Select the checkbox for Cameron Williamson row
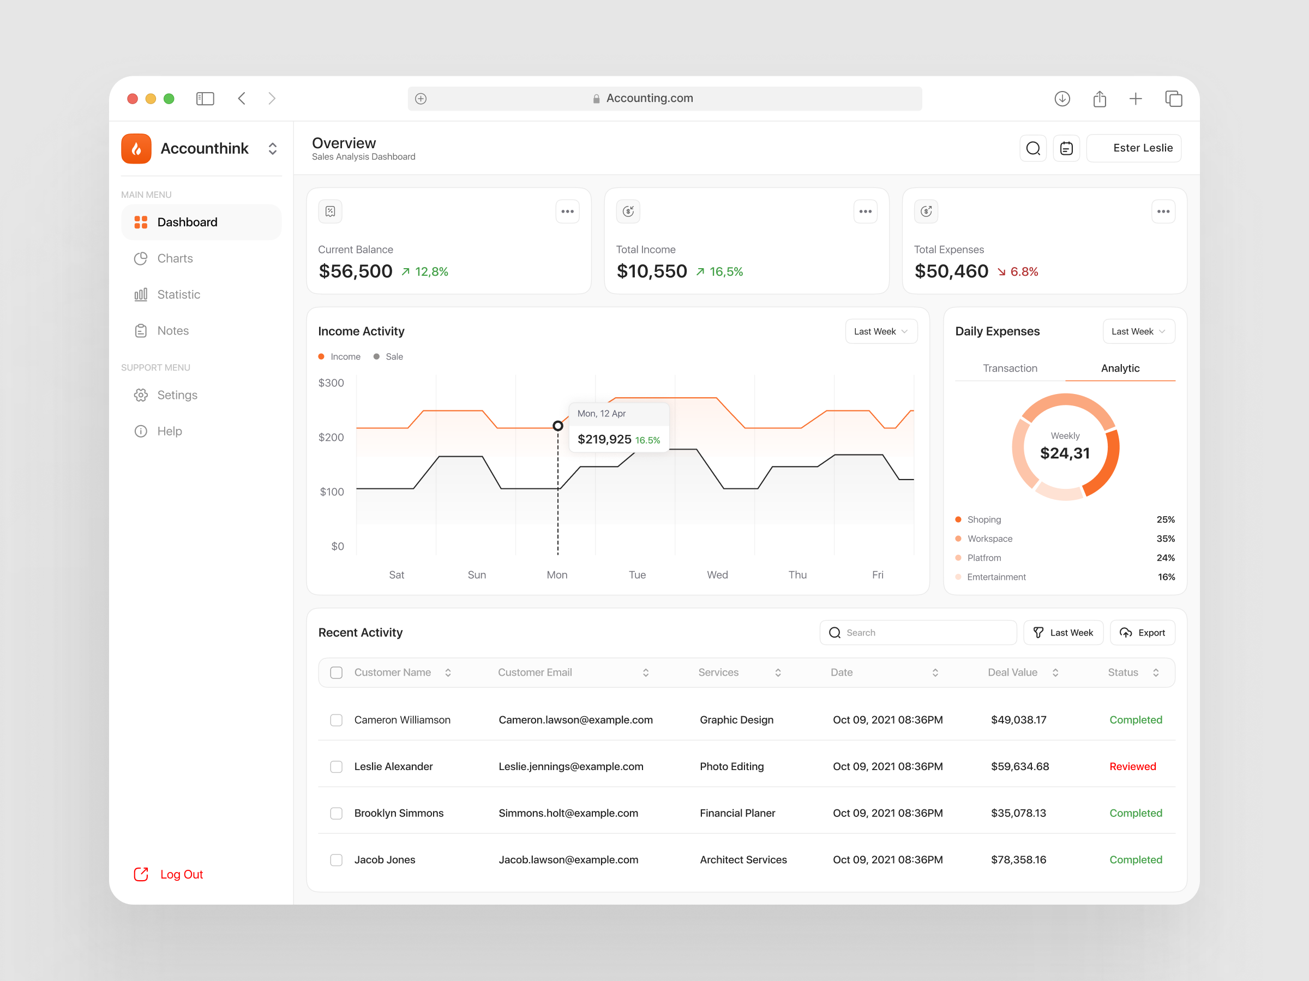Screen dimensions: 1309x981 [x=336, y=719]
